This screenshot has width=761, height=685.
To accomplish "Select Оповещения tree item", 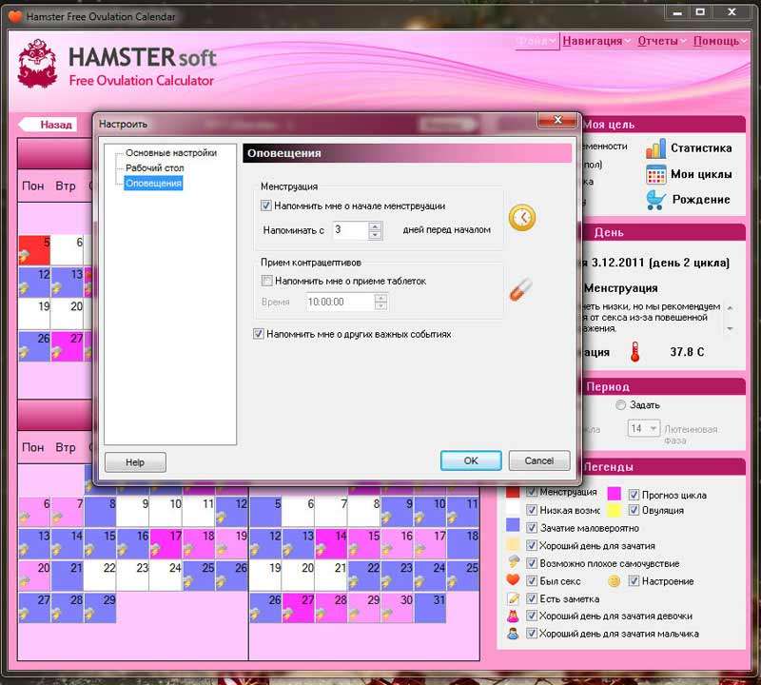I will pos(153,184).
